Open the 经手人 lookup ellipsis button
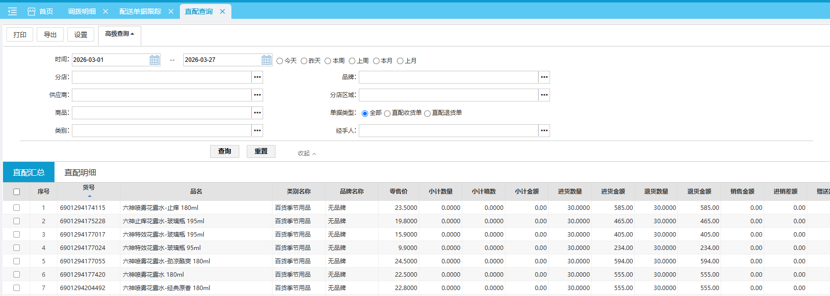This screenshot has width=830, height=296. (x=544, y=131)
